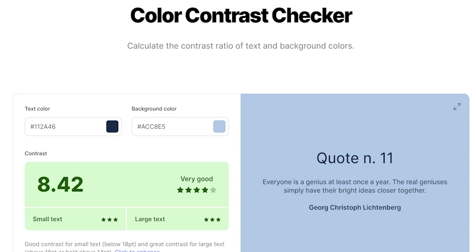
Task: Click the 'Quote n. 11' heading
Action: [x=354, y=158]
